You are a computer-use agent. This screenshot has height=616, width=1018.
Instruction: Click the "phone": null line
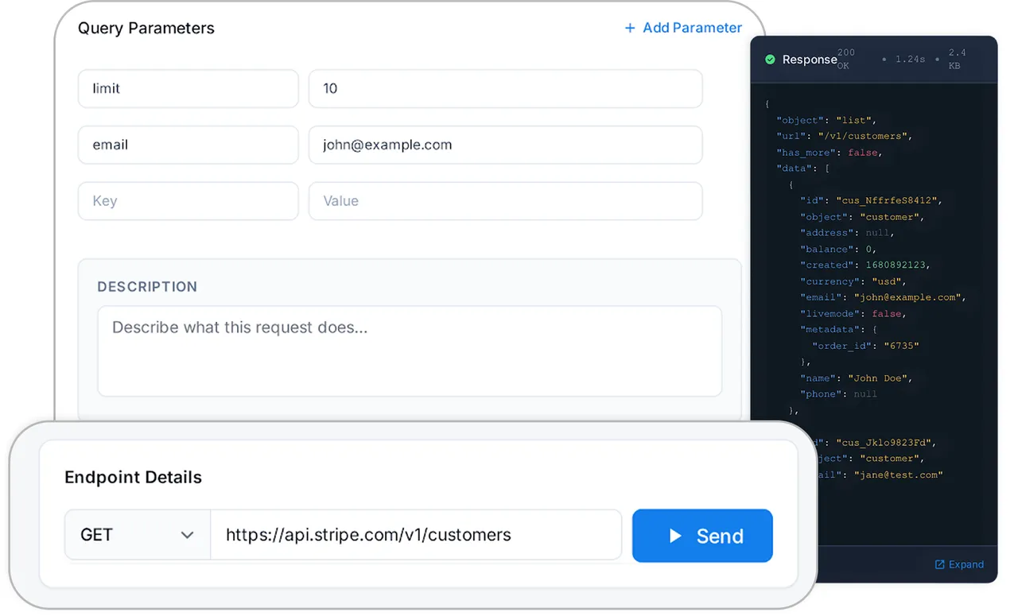[x=839, y=394]
